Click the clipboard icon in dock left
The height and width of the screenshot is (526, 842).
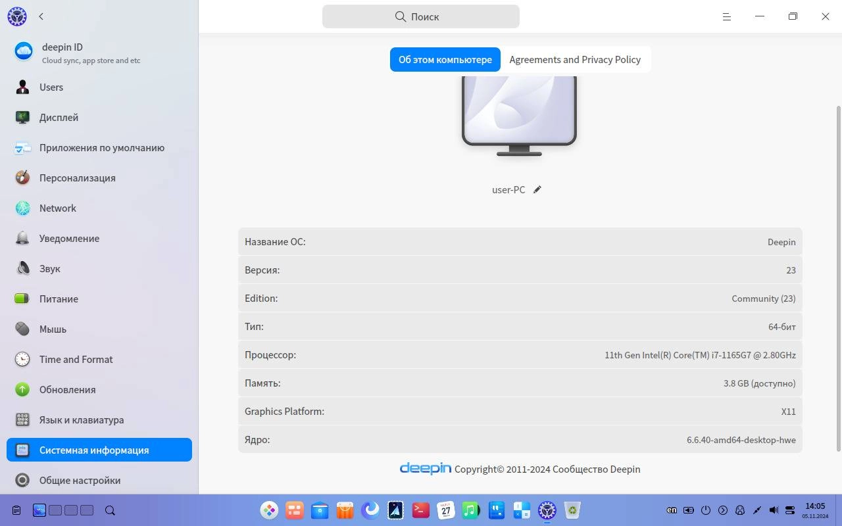[x=17, y=510]
